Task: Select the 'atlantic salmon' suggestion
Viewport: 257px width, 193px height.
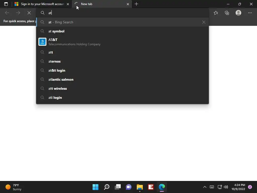Action: (x=122, y=79)
